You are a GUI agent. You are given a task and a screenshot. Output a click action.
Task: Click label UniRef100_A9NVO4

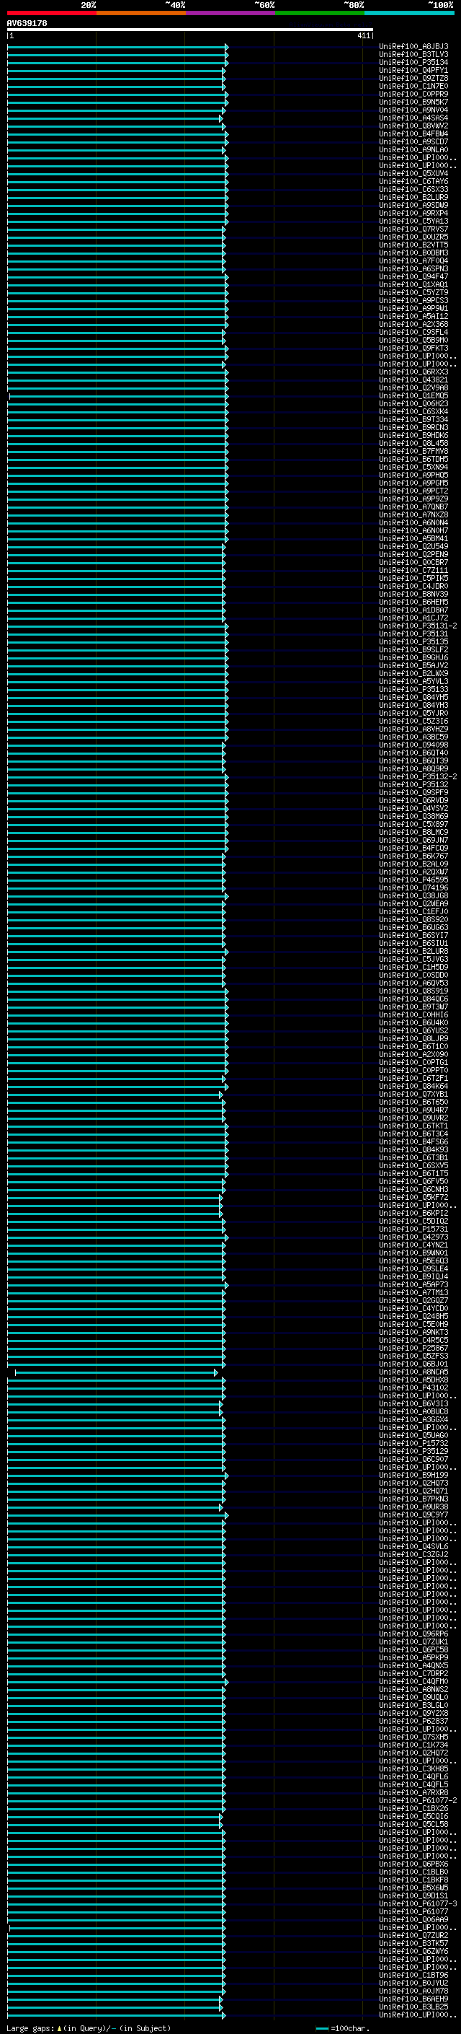(413, 110)
